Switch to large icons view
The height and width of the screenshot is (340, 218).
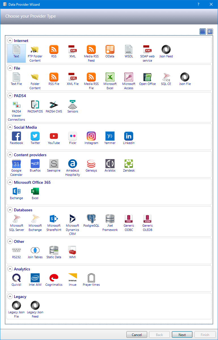pos(203,32)
